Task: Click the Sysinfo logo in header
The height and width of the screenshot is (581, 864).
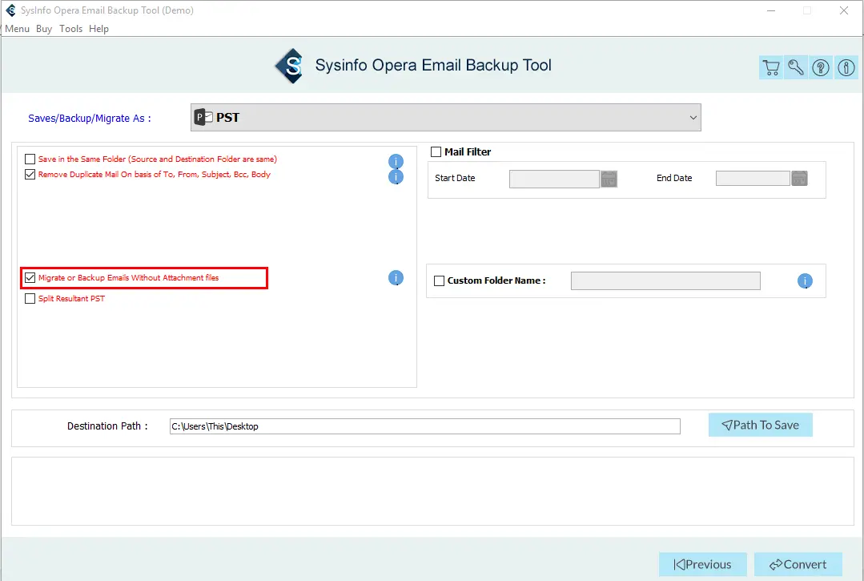Action: point(290,67)
